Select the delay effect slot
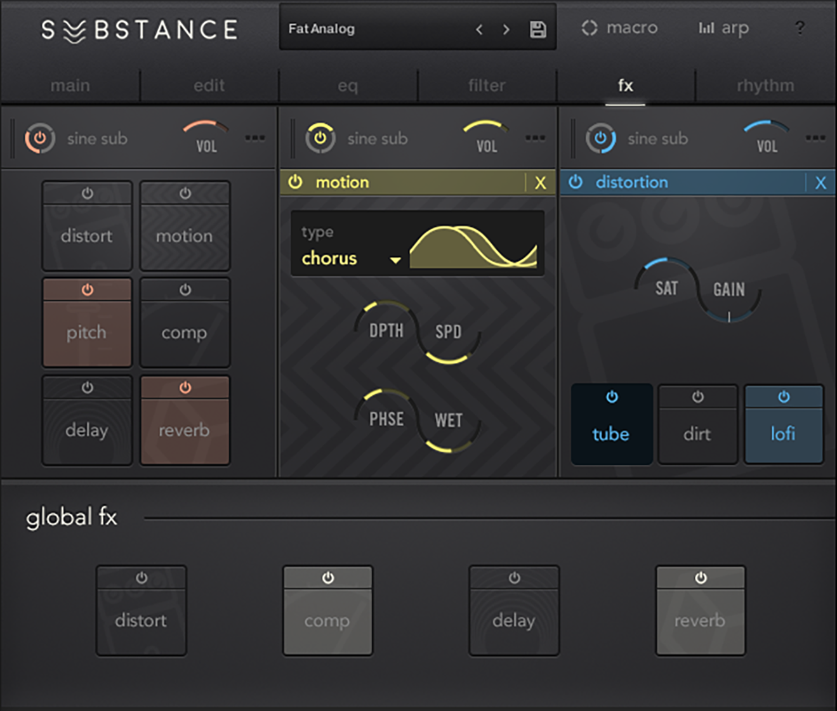837x711 pixels. pos(86,419)
